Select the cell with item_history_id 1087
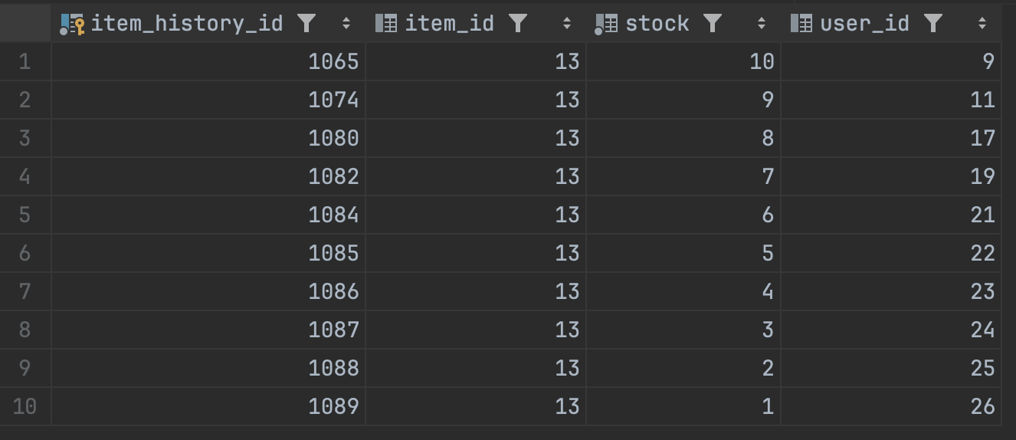The width and height of the screenshot is (1016, 440). pyautogui.click(x=208, y=330)
